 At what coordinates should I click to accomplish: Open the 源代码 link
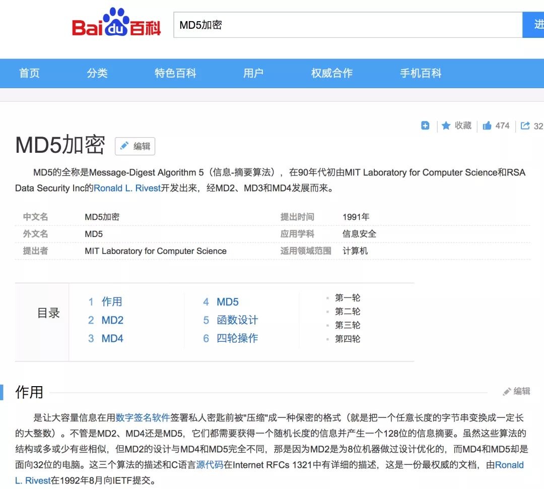[x=210, y=465]
